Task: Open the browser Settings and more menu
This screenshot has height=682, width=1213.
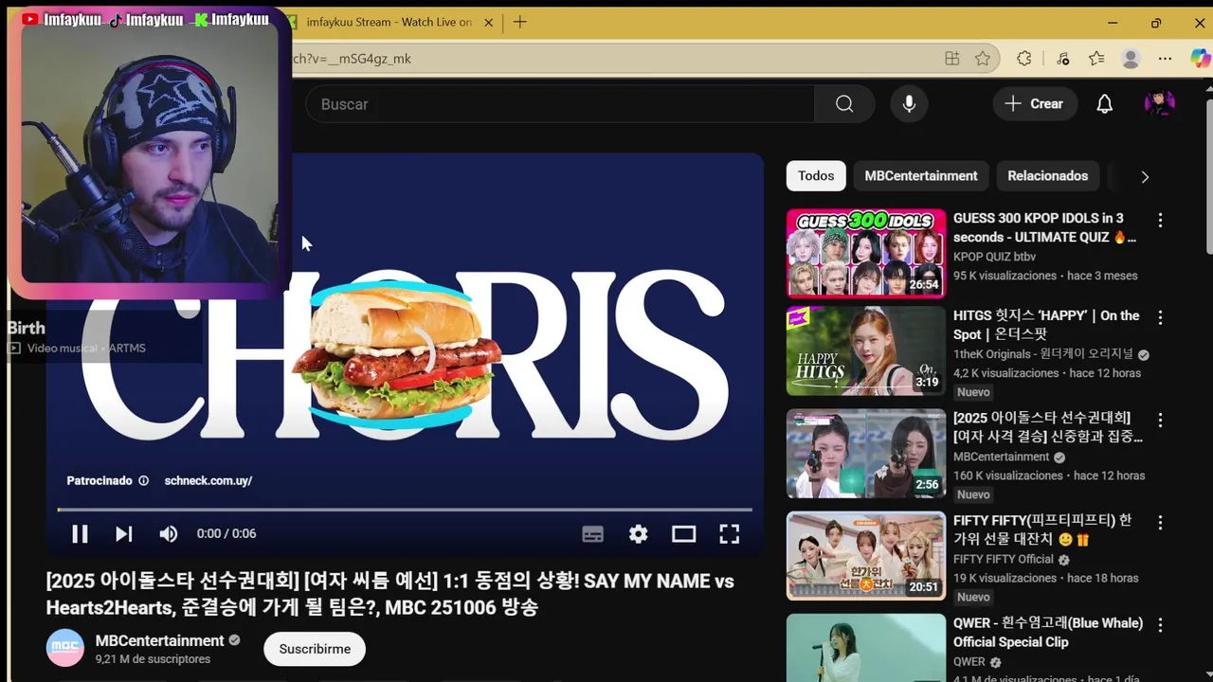Action: 1166,59
